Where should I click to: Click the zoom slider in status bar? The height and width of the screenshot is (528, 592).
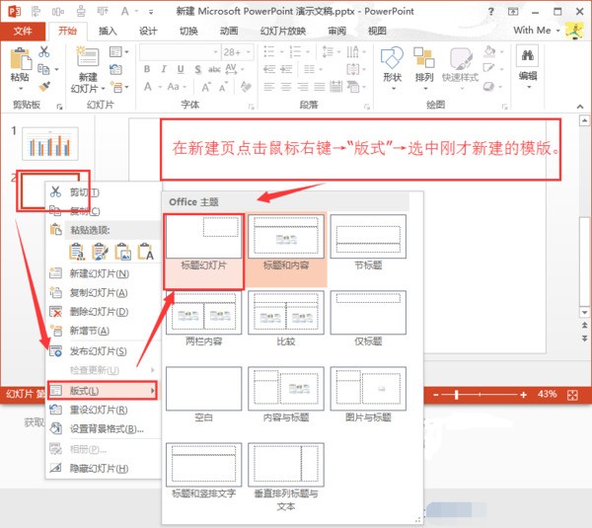(x=493, y=393)
